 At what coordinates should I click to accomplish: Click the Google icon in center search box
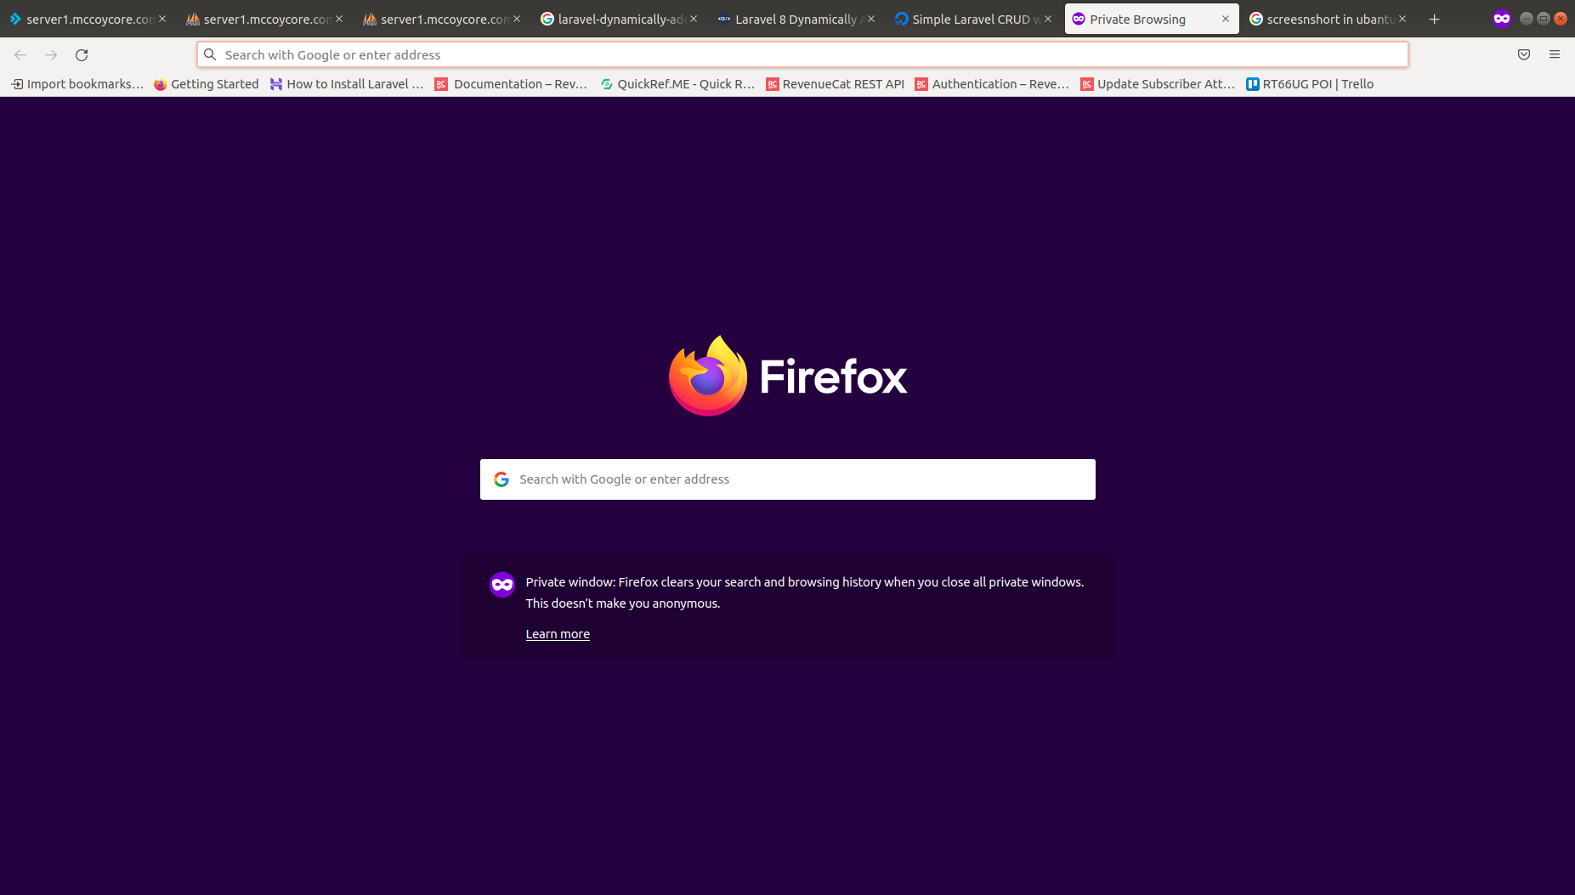(501, 479)
